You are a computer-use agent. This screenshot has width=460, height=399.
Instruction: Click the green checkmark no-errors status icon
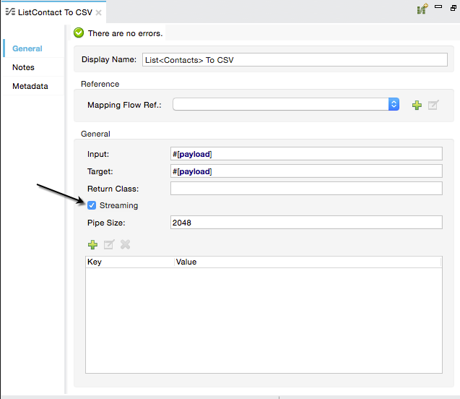click(79, 33)
